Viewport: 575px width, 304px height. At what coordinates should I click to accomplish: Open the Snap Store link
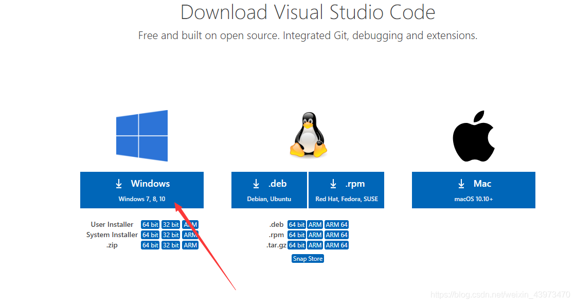pyautogui.click(x=308, y=259)
